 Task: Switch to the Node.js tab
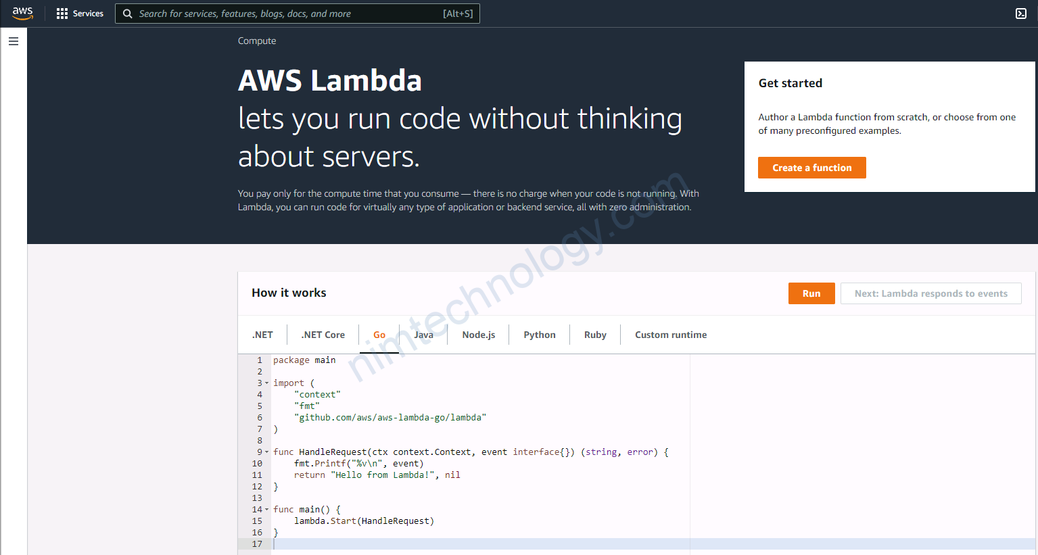(479, 335)
